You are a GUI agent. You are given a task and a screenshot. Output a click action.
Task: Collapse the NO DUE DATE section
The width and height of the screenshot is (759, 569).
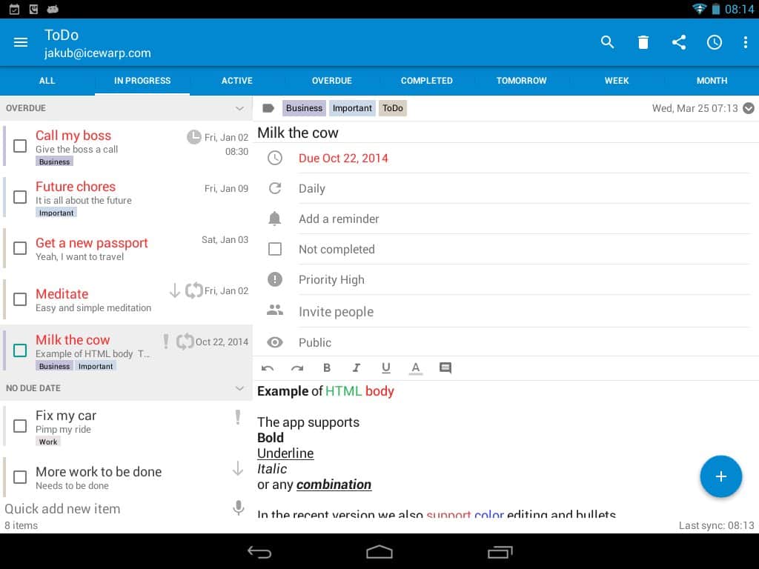pyautogui.click(x=239, y=388)
